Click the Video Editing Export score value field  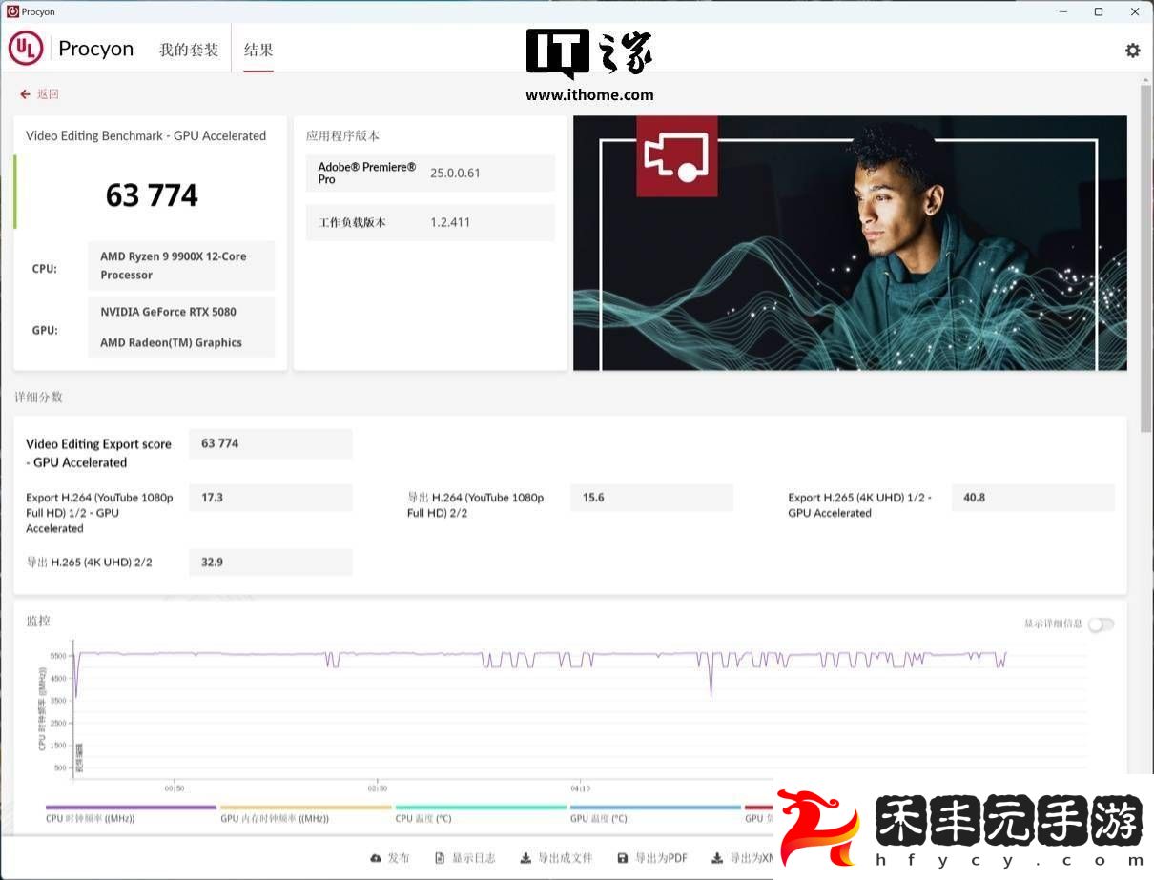(x=271, y=443)
